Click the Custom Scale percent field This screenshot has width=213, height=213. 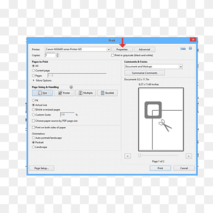(x=67, y=115)
